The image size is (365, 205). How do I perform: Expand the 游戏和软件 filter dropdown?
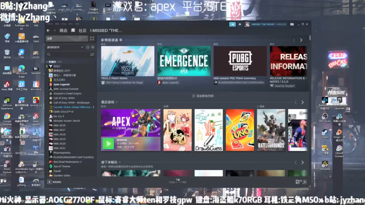click(82, 47)
